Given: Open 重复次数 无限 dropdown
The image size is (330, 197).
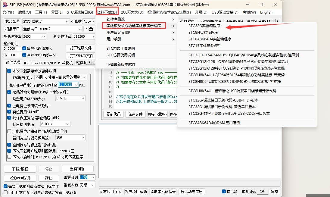Looking at the screenshot, I should coord(87,185).
